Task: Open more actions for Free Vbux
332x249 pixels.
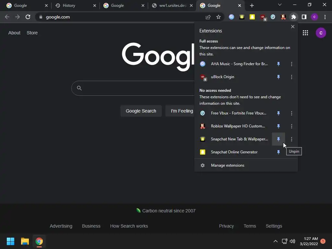Action: (291, 113)
